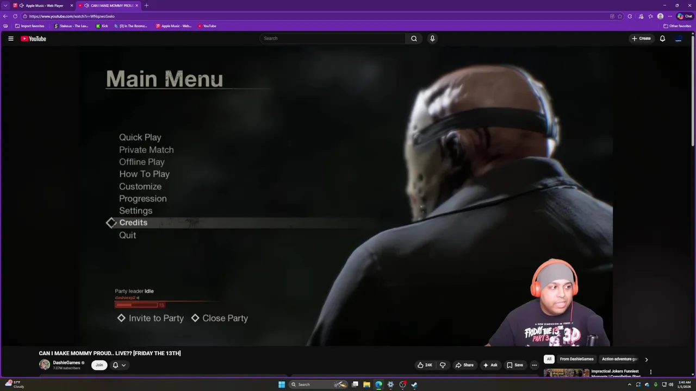
Task: Open Impractical Jokers video thumbnail
Action: click(566, 373)
